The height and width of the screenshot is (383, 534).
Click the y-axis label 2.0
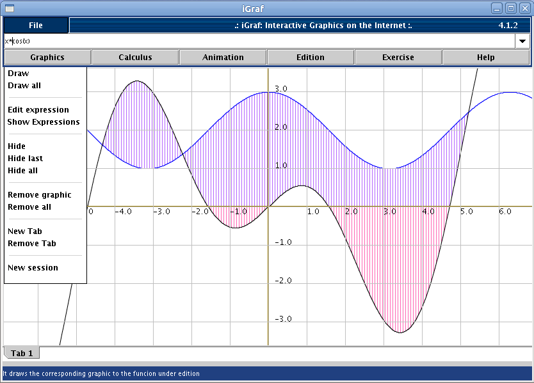(281, 127)
